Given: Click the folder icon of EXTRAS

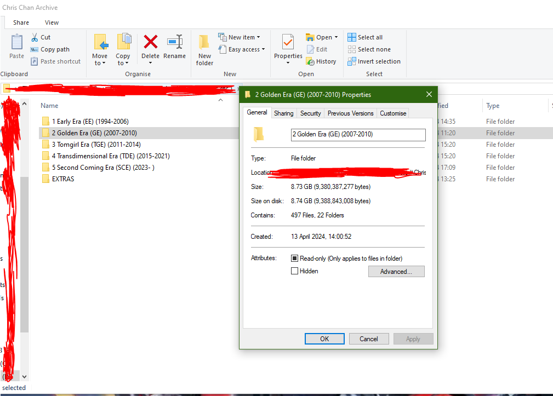Looking at the screenshot, I should (x=45, y=179).
